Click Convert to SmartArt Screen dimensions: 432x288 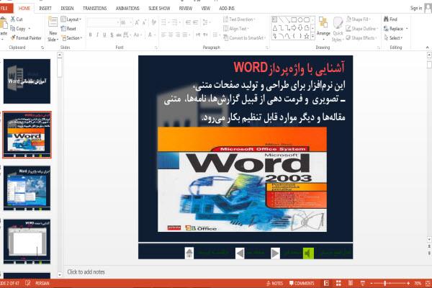(244, 38)
